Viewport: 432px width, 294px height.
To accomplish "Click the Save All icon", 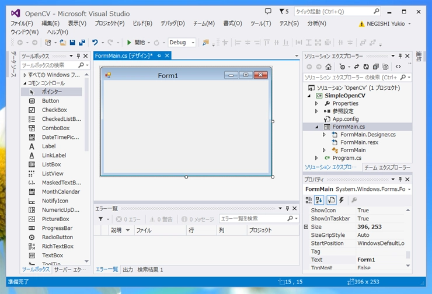I will (82, 43).
